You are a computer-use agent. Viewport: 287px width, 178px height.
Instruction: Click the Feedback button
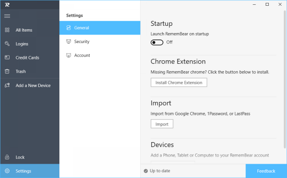tap(266, 171)
